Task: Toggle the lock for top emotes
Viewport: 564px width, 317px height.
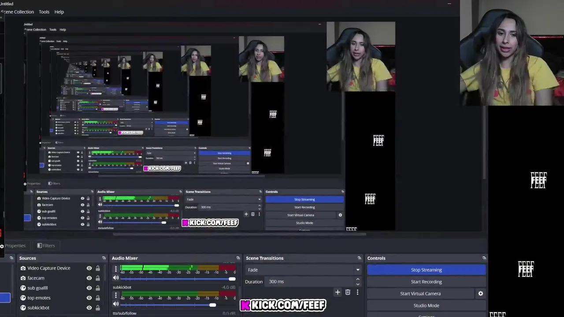Action: tap(97, 298)
